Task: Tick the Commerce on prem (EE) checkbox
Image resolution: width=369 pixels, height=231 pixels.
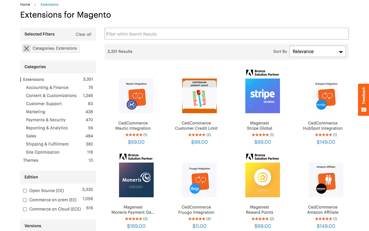Action: [25, 200]
